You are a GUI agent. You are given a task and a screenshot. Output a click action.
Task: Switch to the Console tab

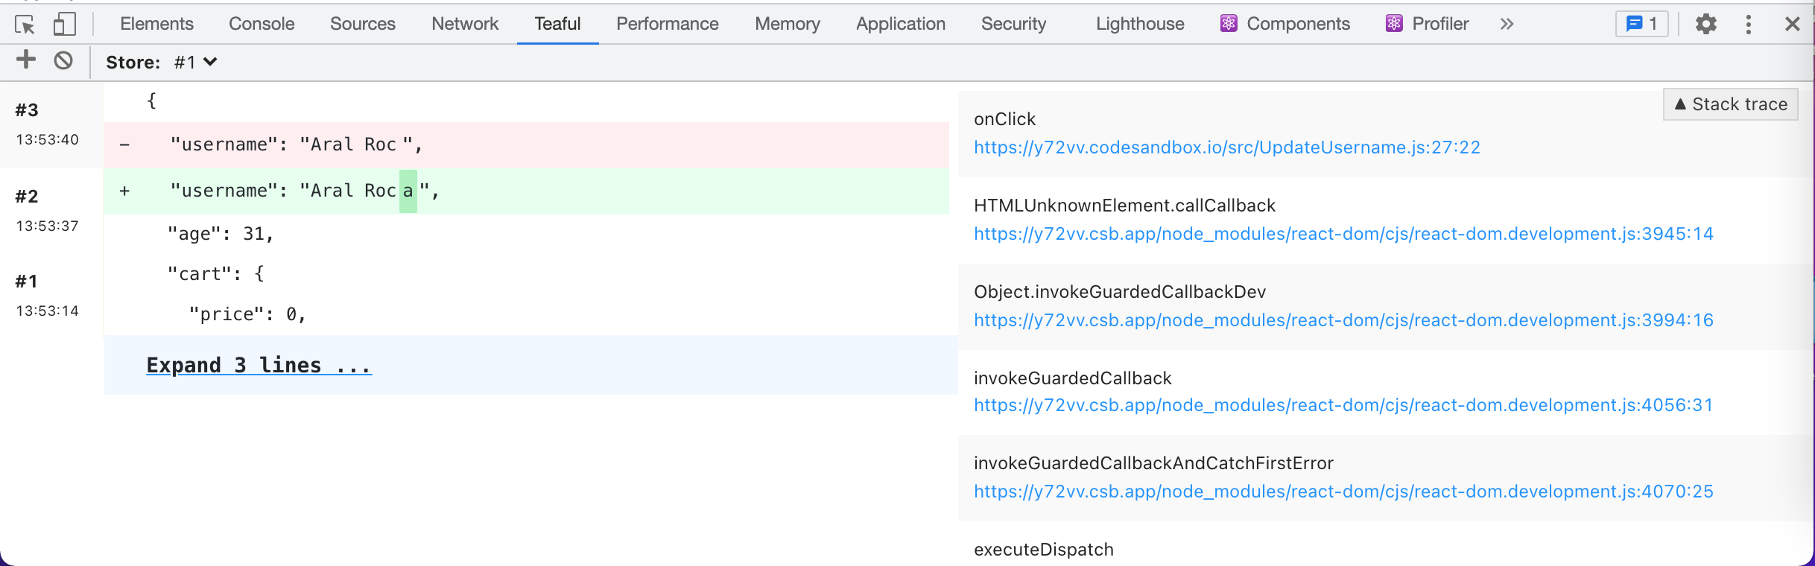(262, 24)
